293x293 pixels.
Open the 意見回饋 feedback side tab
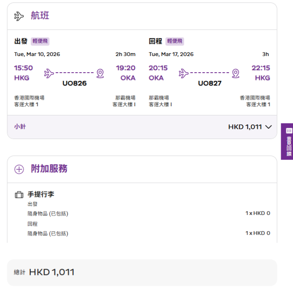click(x=287, y=141)
